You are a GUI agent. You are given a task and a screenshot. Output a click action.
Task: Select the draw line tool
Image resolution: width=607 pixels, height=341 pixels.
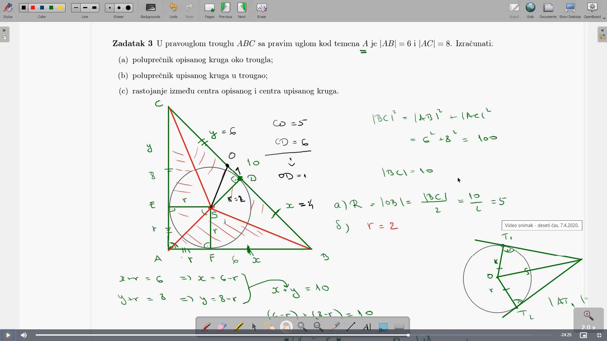pos(351,326)
